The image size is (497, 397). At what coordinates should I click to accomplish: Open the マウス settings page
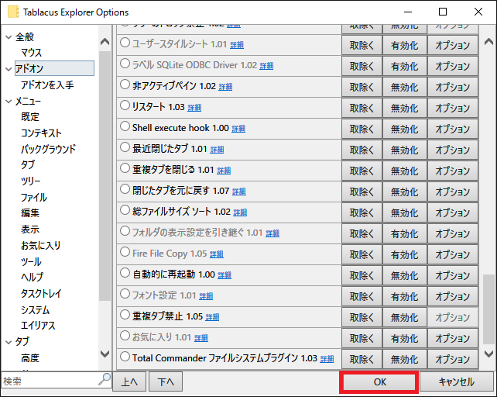point(32,53)
